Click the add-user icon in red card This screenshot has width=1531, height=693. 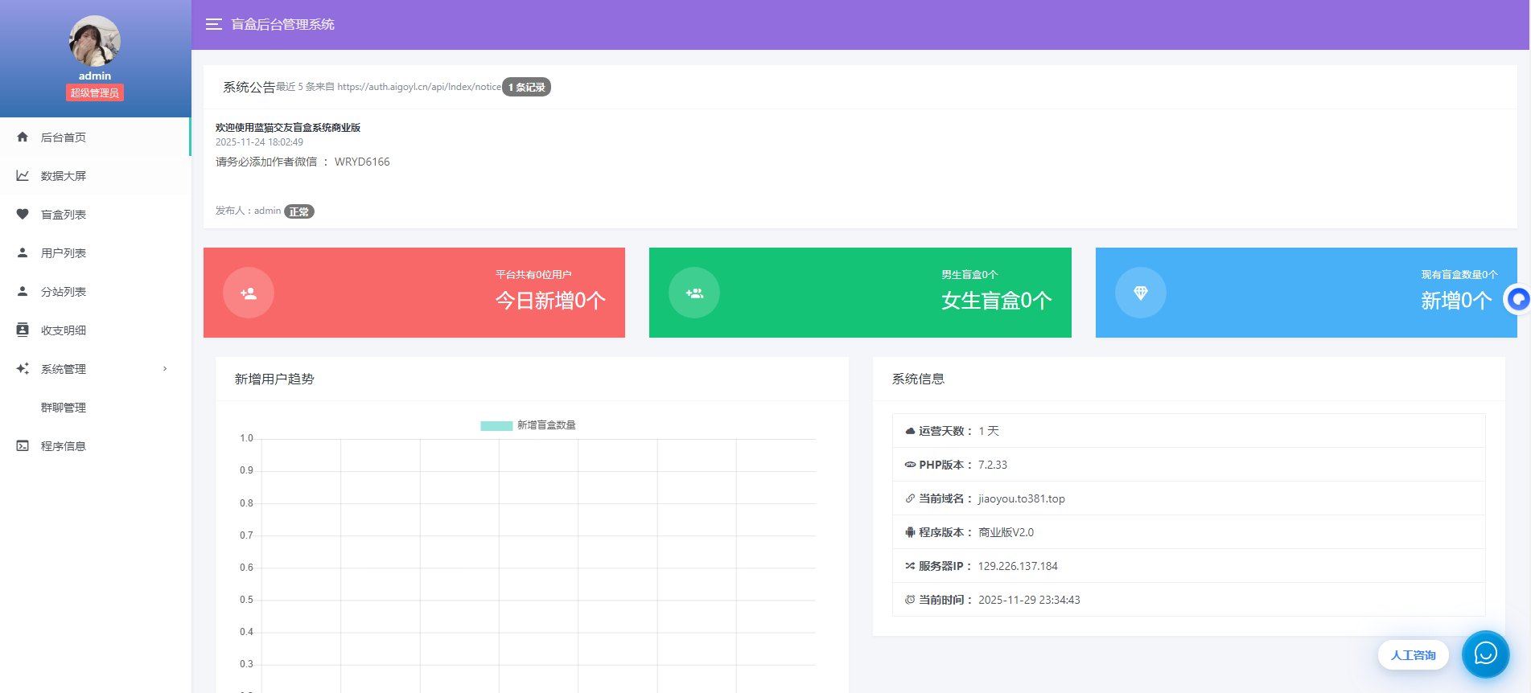(x=249, y=293)
